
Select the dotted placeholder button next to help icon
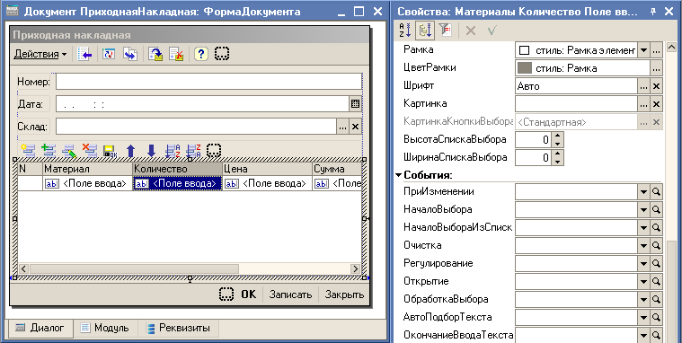click(x=222, y=54)
